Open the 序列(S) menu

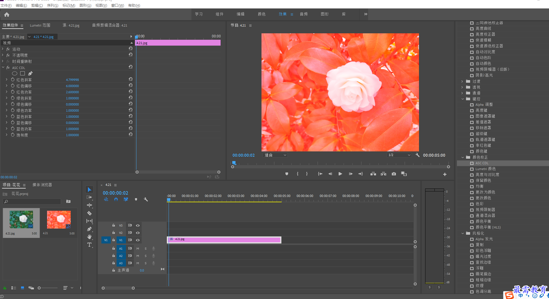53,5
